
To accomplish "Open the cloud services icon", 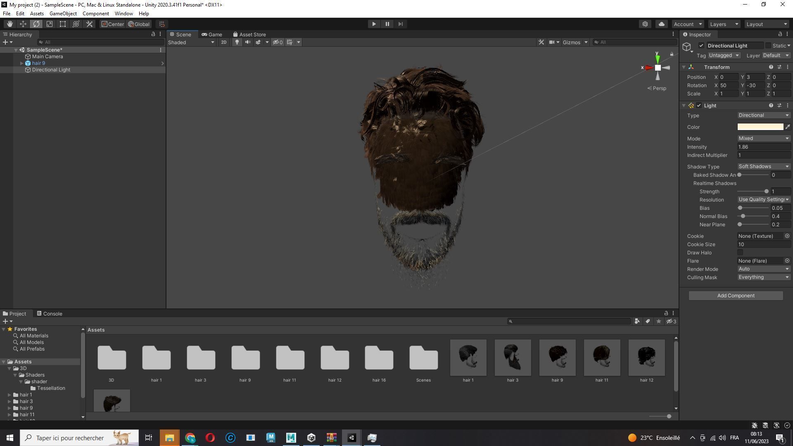I will click(x=661, y=24).
